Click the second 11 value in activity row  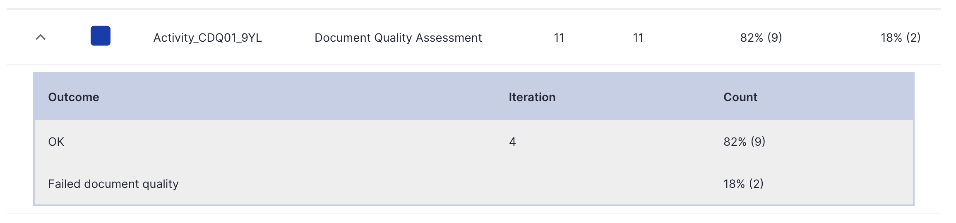[x=638, y=38]
